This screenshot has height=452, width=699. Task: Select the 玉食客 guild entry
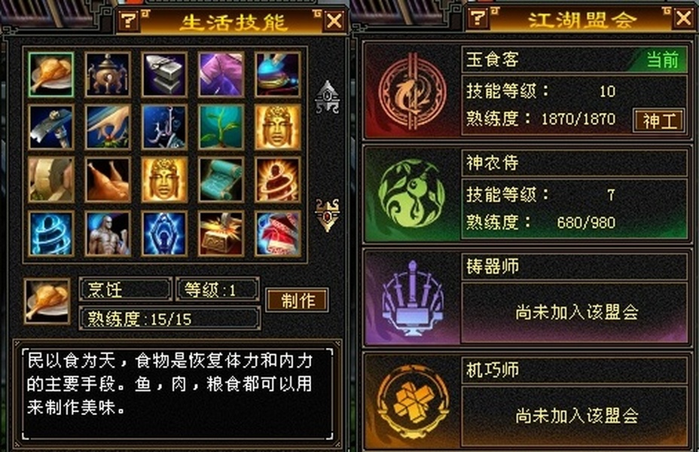527,90
